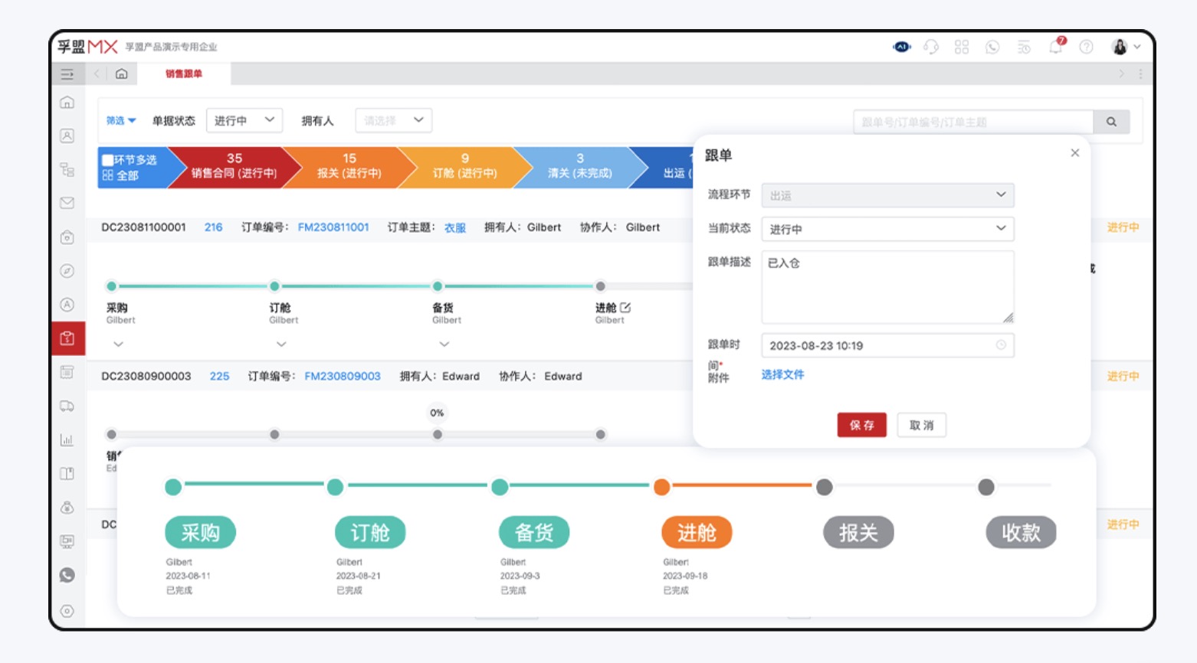Open the WhatsApp icon in the left sidebar
Viewport: 1197px width, 663px height.
click(67, 576)
